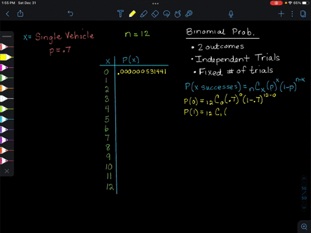Select the Lasso selection tool
The width and height of the screenshot is (311, 233).
tap(167, 14)
